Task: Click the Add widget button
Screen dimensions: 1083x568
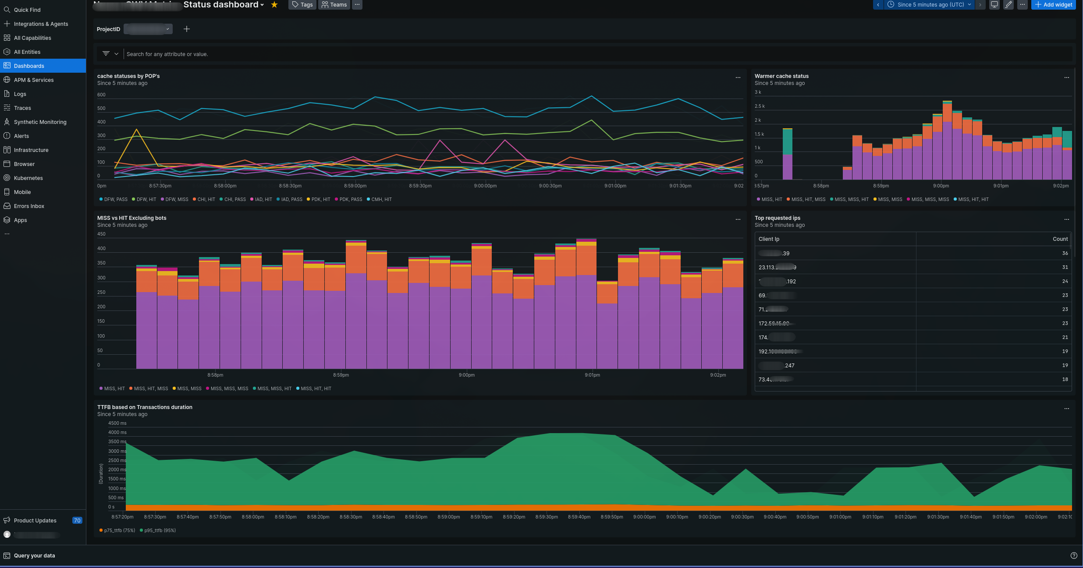Action: coord(1053,5)
